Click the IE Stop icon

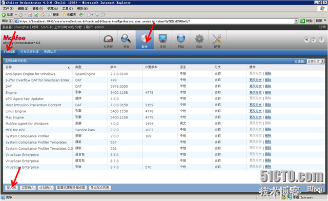pyautogui.click(x=30, y=15)
